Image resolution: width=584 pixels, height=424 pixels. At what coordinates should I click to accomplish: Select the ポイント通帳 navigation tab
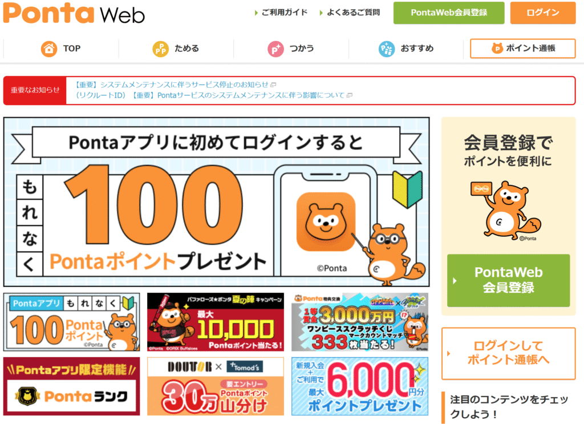point(522,49)
